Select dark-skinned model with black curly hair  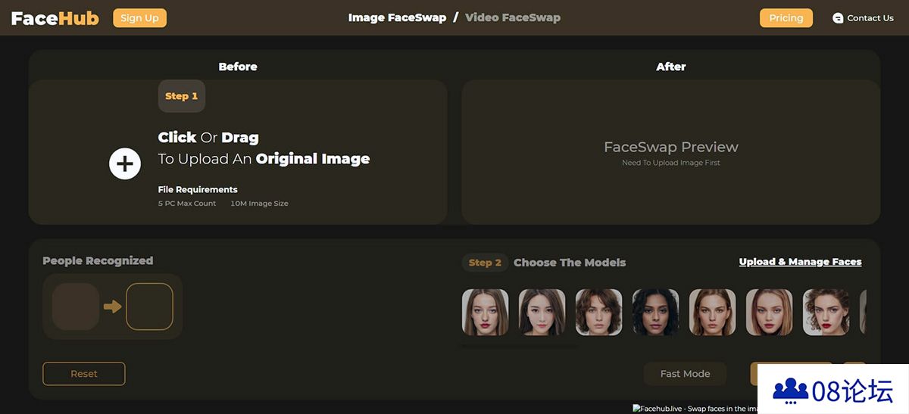656,312
